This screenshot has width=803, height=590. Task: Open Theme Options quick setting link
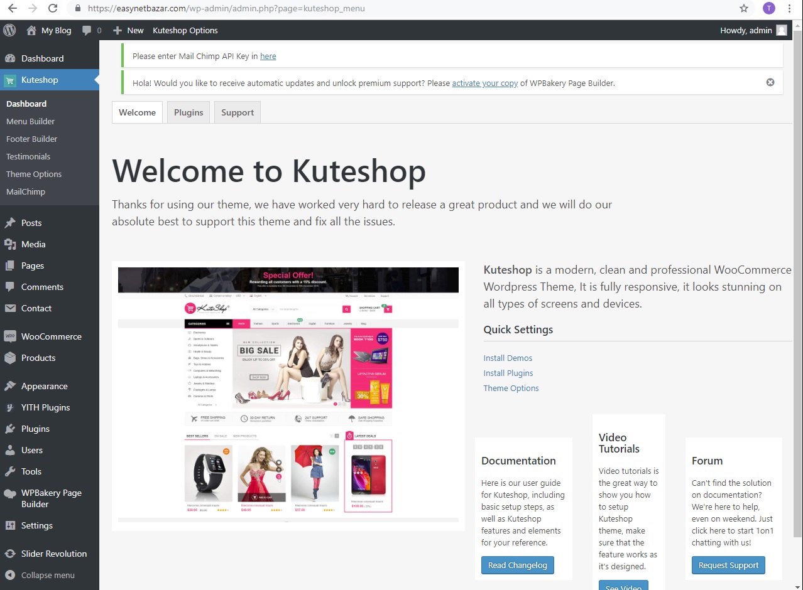pyautogui.click(x=511, y=388)
